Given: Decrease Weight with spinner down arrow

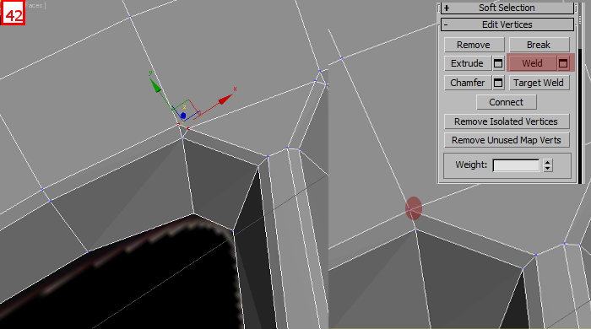Looking at the screenshot, I should pos(548,168).
